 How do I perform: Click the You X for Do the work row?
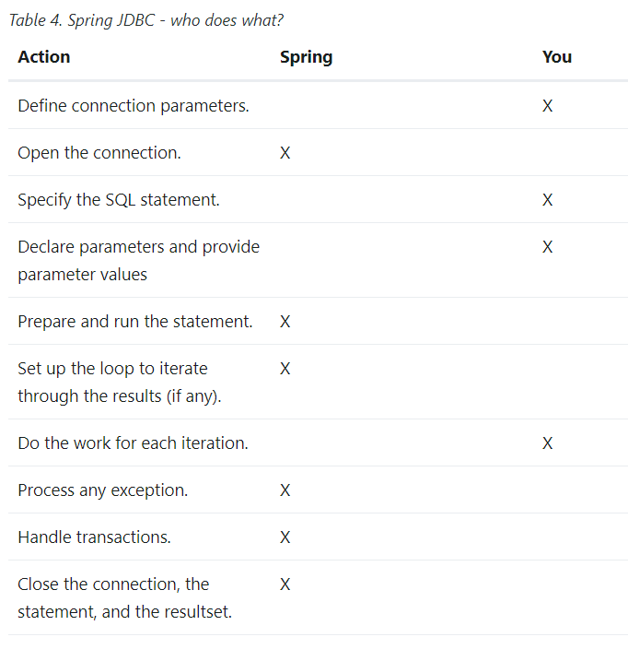pos(547,443)
